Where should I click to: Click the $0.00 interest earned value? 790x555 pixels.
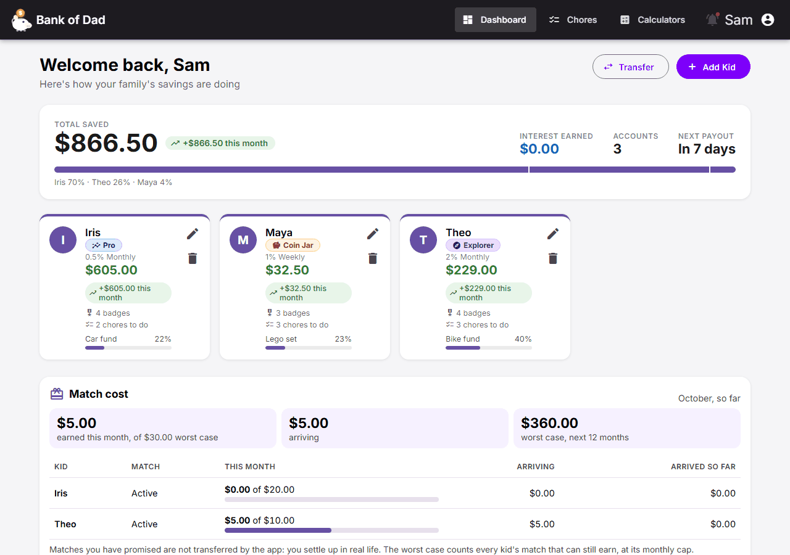(539, 149)
